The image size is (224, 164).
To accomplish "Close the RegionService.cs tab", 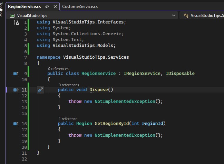I will point(55,7).
